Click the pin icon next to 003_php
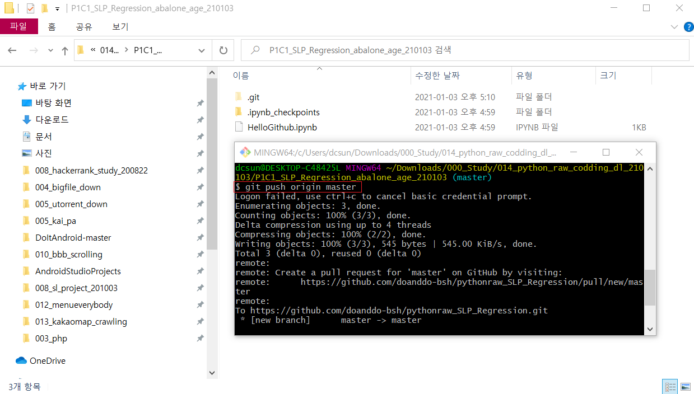 200,338
